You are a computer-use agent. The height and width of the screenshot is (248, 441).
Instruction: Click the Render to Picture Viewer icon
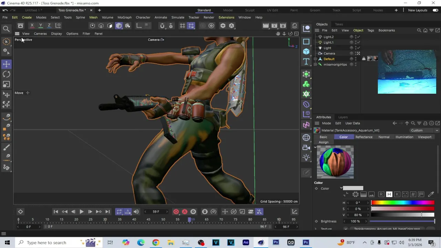(x=274, y=25)
